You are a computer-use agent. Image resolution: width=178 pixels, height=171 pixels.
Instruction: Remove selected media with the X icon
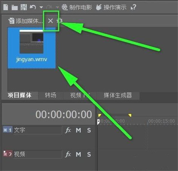[x=51, y=21]
